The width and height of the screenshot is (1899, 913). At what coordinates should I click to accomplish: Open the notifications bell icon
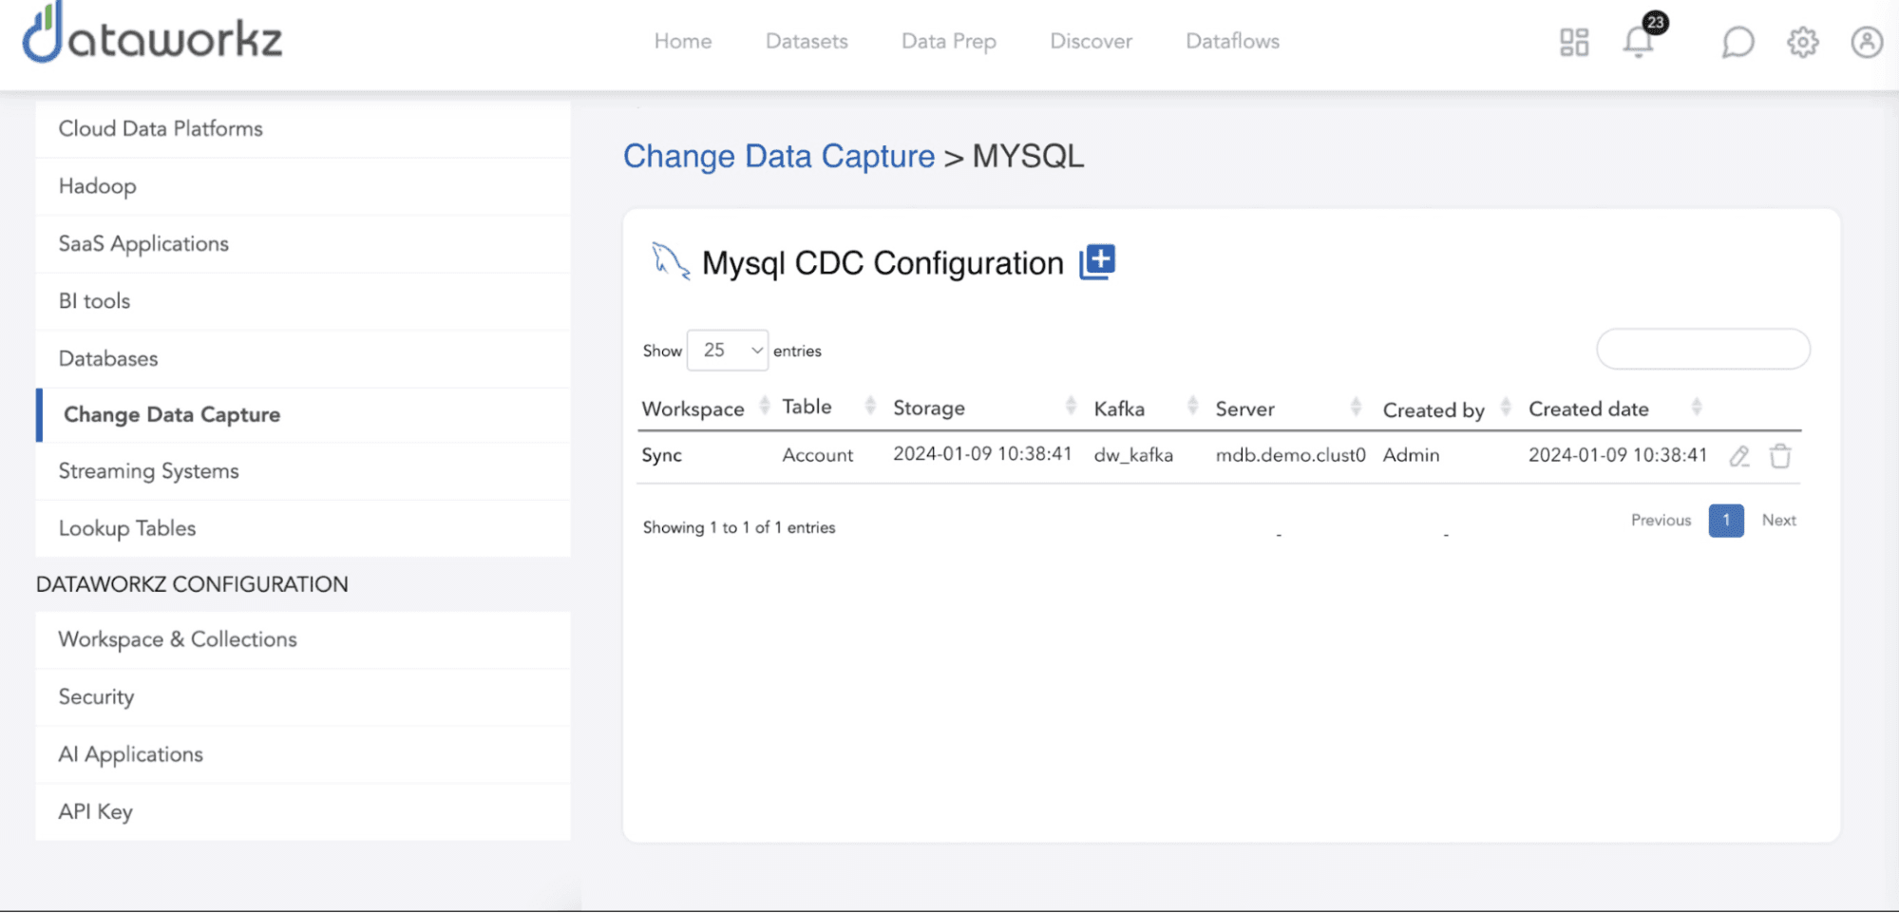[x=1638, y=42]
